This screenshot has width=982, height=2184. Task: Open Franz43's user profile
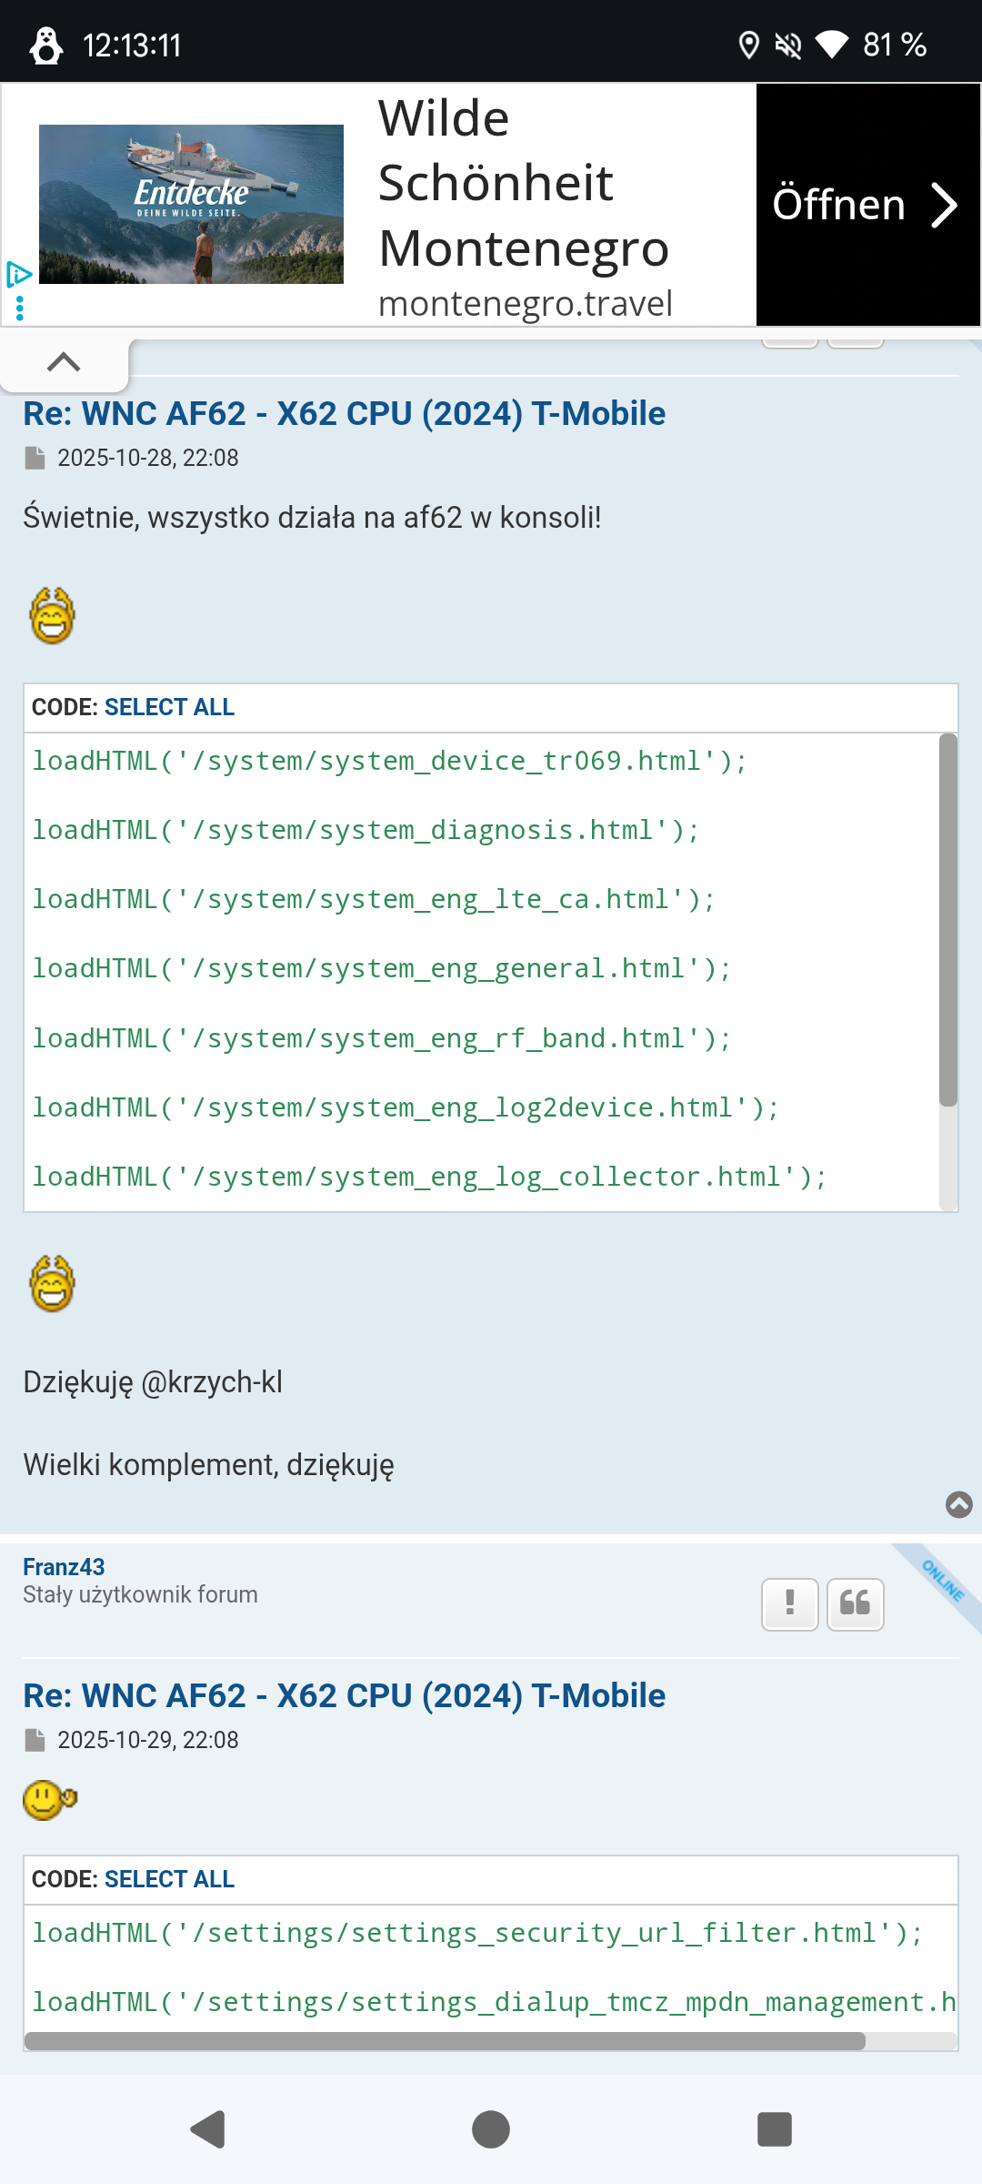64,1566
